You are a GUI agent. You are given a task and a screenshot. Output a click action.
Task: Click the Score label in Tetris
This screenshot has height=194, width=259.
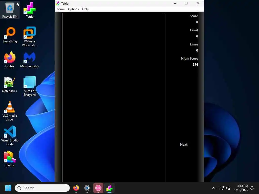click(x=194, y=16)
